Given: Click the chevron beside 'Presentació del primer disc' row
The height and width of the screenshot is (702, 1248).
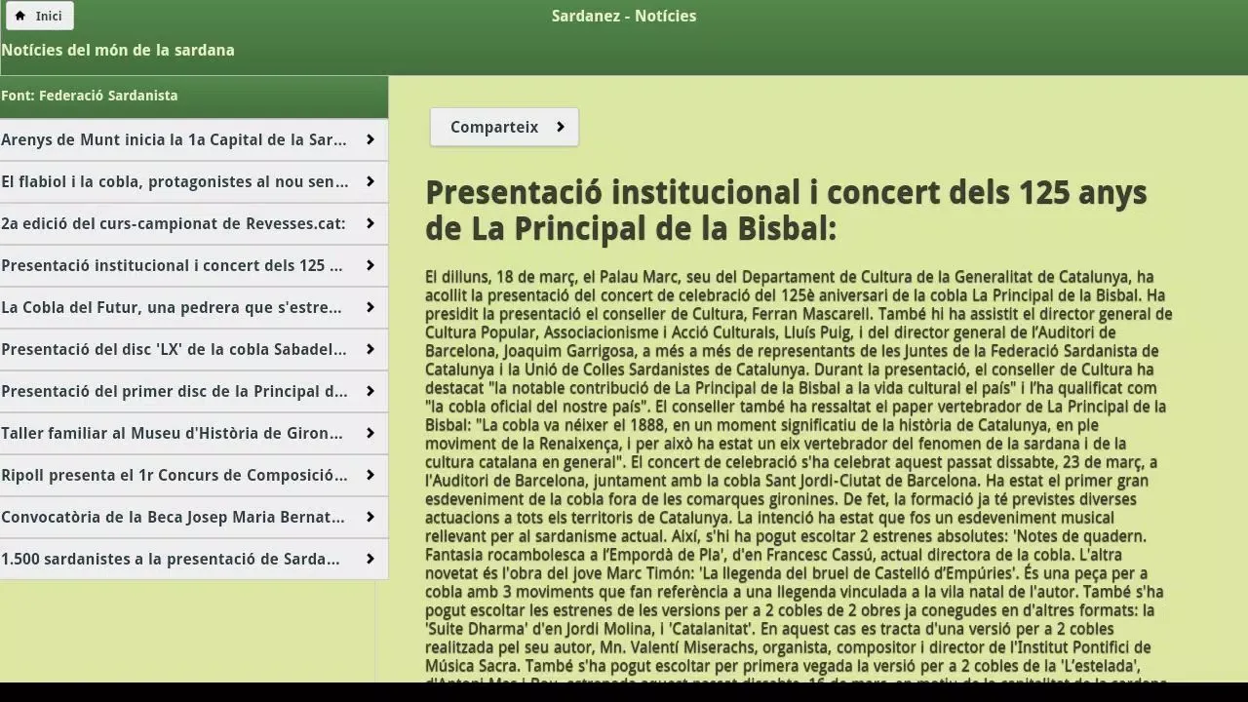Looking at the screenshot, I should click(x=370, y=391).
